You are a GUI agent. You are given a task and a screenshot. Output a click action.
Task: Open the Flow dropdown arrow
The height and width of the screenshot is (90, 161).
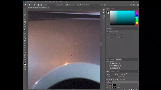click(76, 5)
